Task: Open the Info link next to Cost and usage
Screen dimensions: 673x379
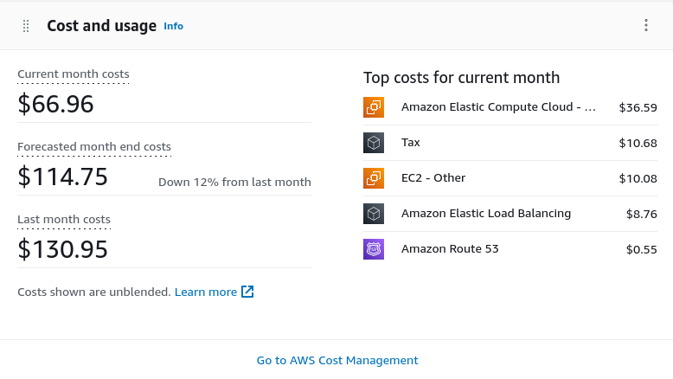Action: click(173, 26)
